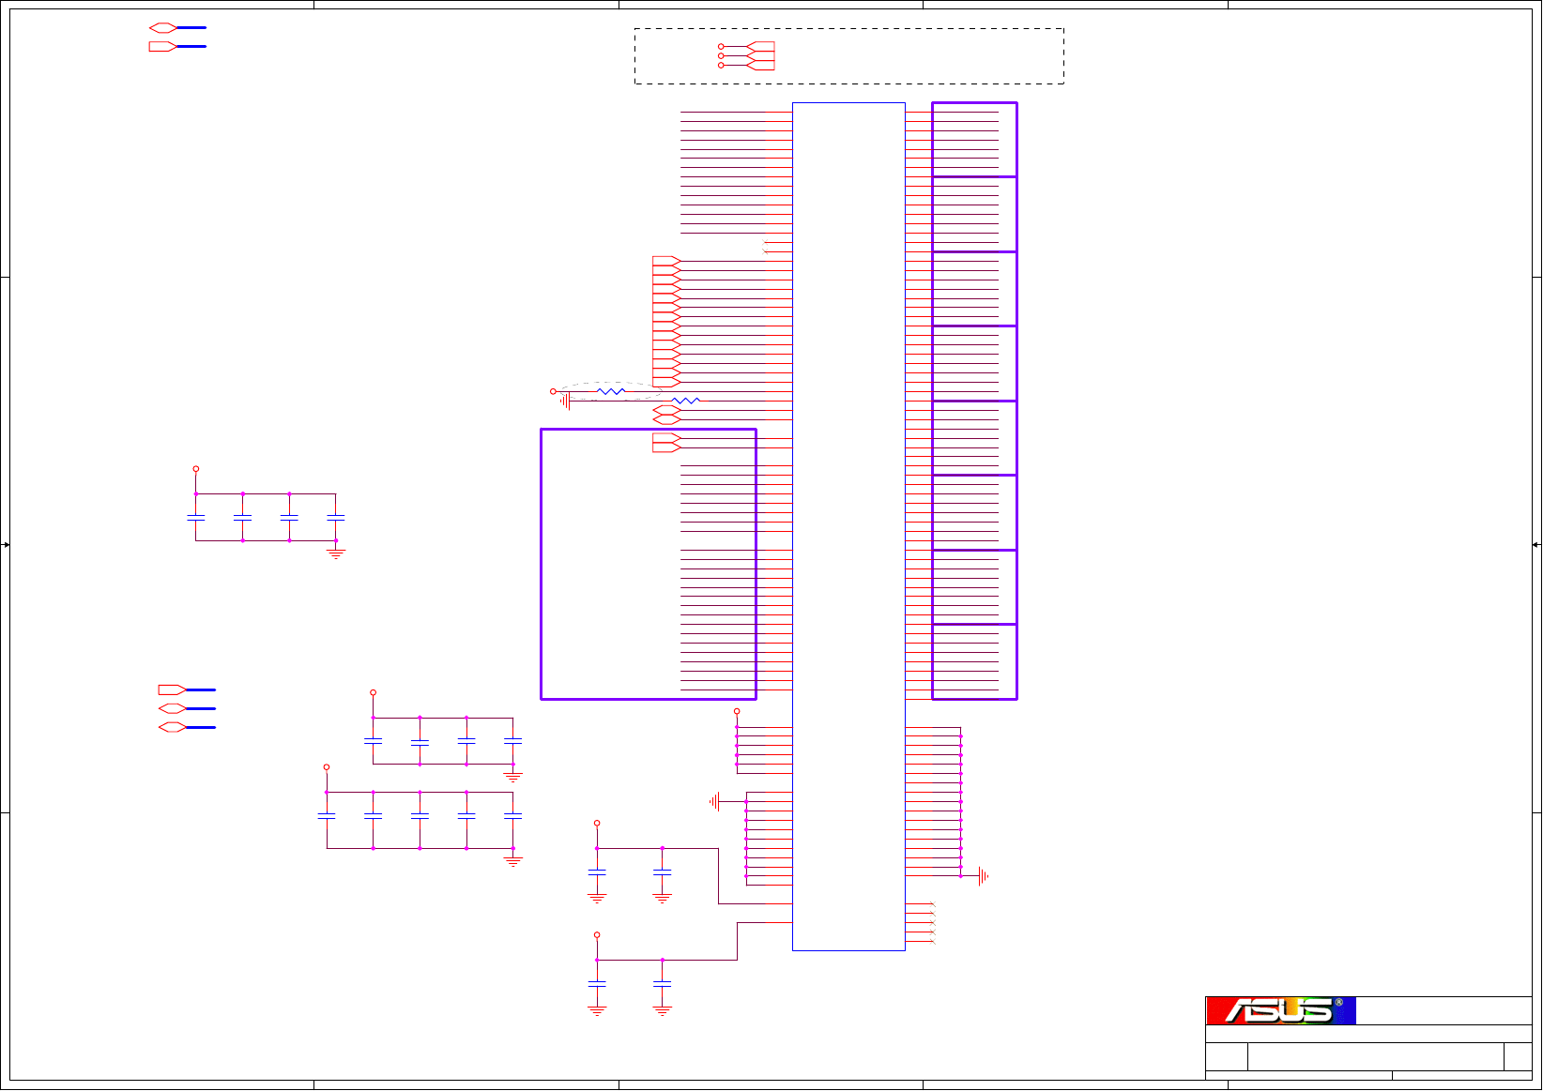Select the pentagon port atop the lower-left port trio

coord(173,689)
